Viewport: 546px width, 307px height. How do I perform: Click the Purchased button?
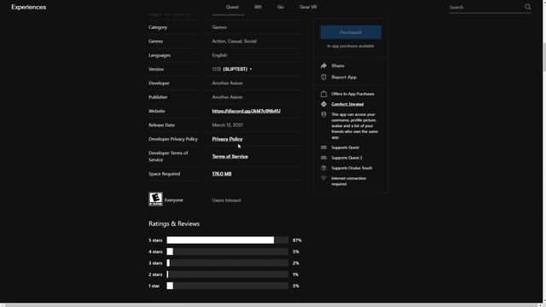point(351,32)
